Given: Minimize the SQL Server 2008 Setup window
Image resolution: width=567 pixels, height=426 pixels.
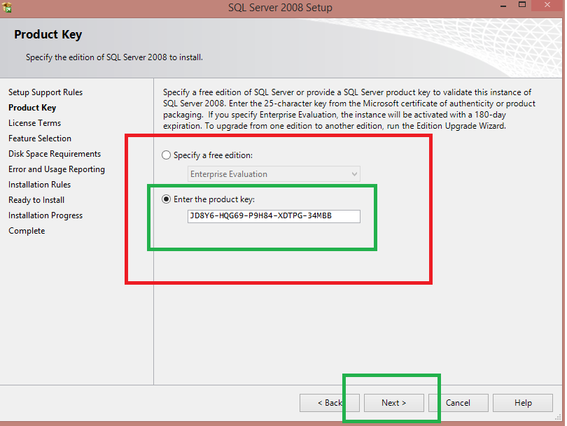Looking at the screenshot, I should [x=503, y=6].
